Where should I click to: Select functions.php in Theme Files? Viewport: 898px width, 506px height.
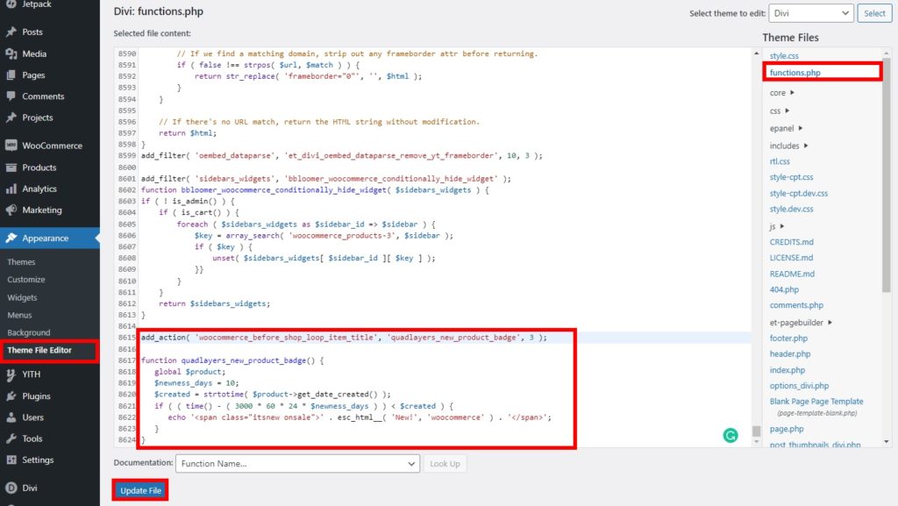[795, 73]
